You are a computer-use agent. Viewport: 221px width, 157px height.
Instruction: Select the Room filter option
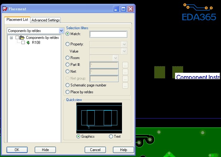coord(68,58)
